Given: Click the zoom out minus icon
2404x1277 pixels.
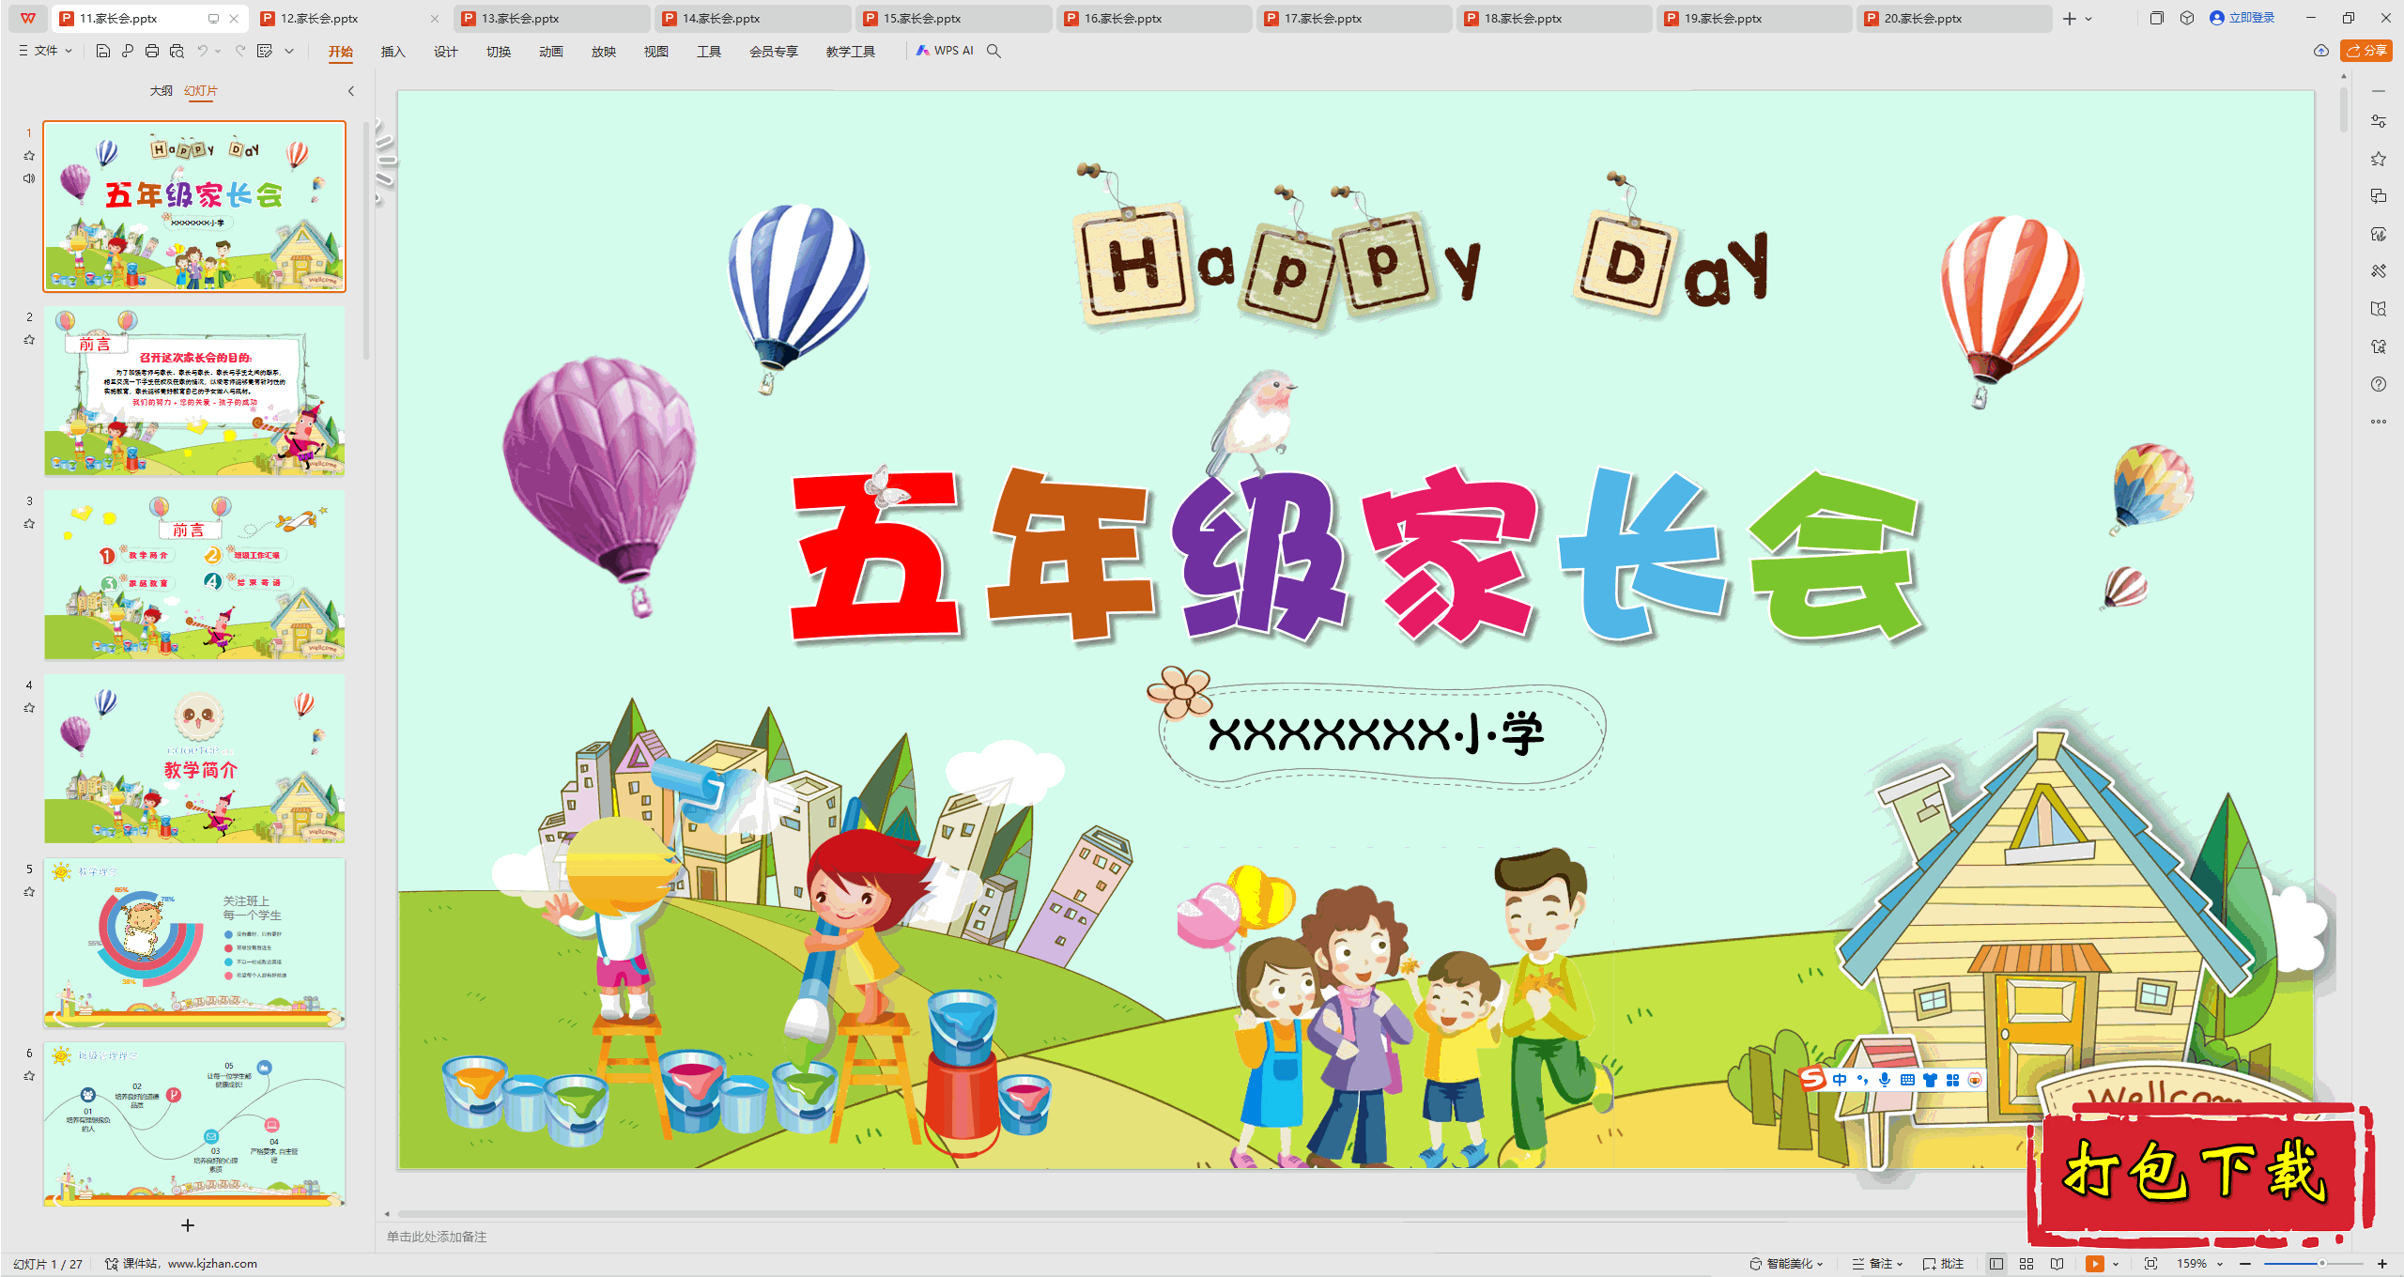Looking at the screenshot, I should 2245,1264.
